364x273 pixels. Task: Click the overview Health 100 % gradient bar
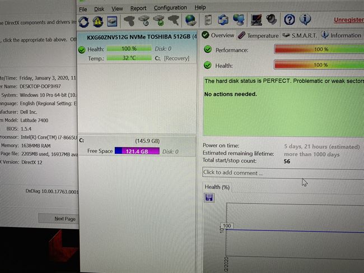319,65
